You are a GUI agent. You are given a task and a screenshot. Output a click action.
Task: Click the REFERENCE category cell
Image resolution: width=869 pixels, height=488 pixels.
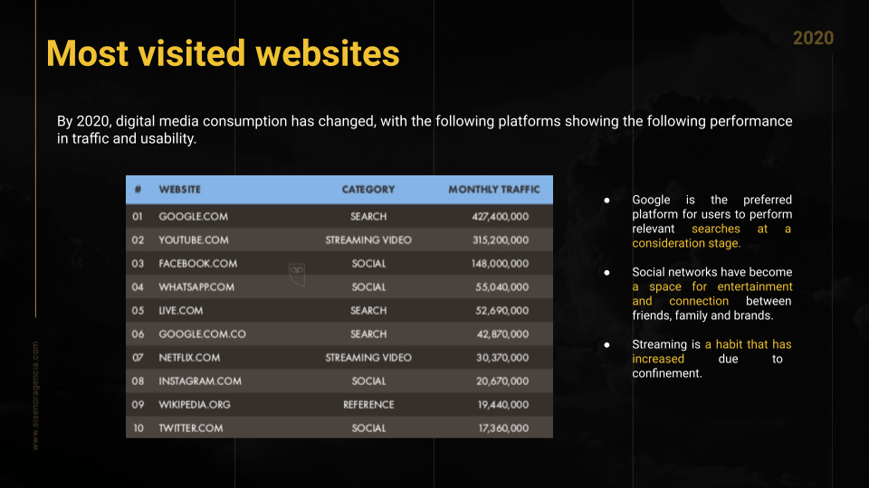pos(368,405)
